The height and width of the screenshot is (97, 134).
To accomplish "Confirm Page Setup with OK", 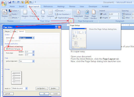I will 44,94.
